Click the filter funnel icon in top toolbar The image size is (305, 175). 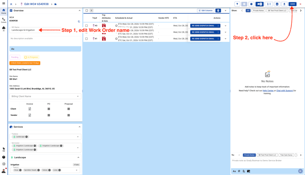click(237, 4)
